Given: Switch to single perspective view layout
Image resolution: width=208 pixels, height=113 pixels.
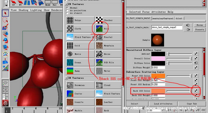Looking at the screenshot, I should click(5, 83).
